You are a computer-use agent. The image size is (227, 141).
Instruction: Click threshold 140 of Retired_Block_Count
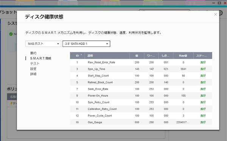pos(166,82)
